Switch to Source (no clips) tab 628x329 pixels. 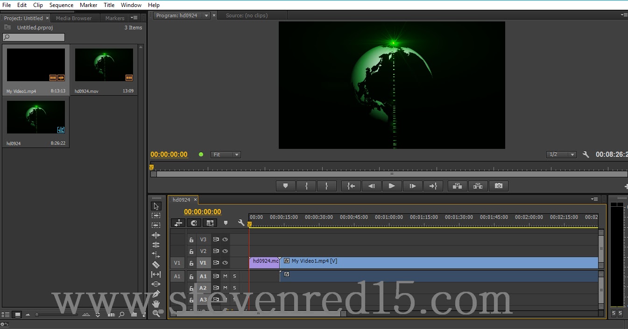[x=247, y=15]
